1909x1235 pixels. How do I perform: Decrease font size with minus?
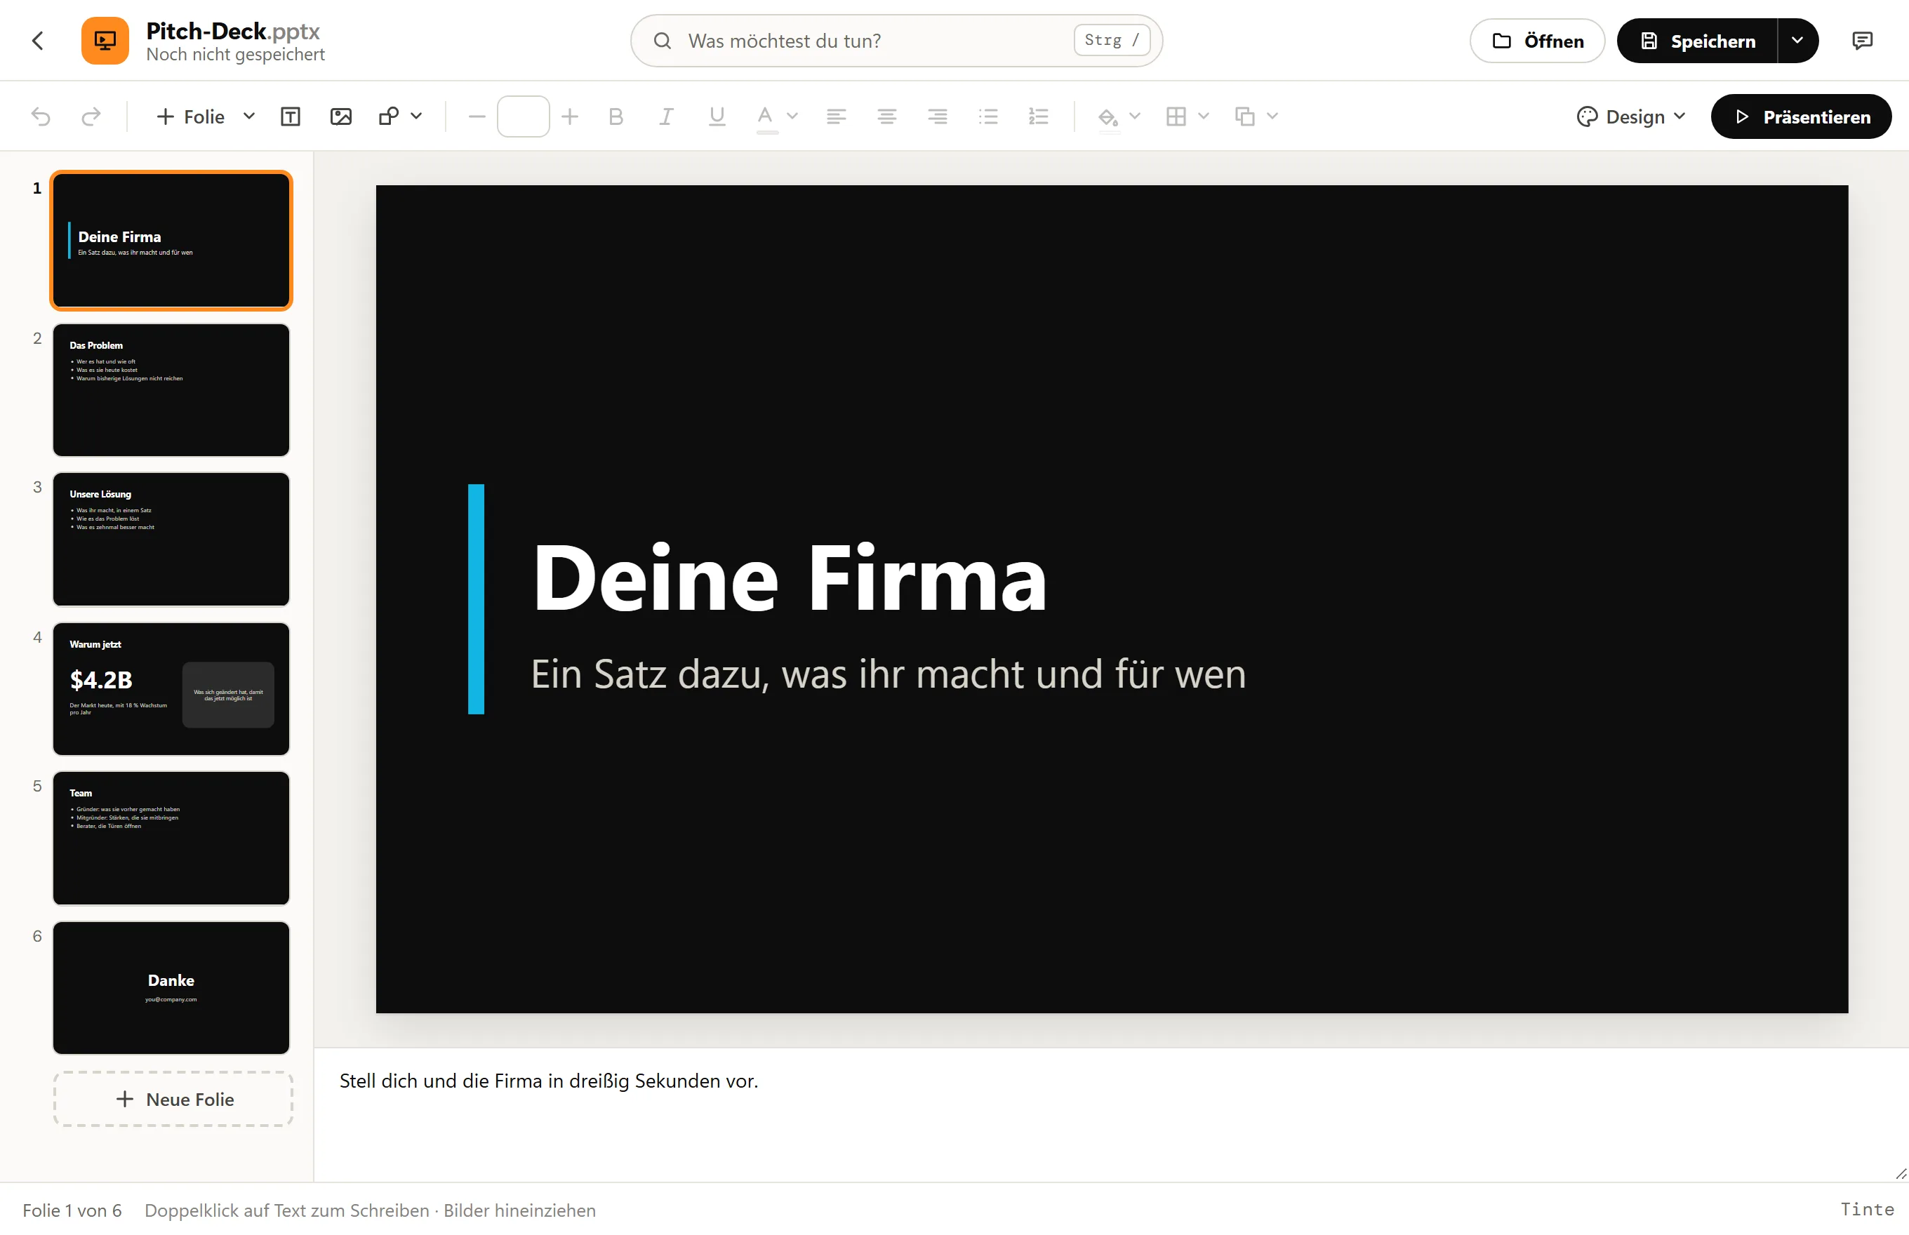click(x=477, y=117)
